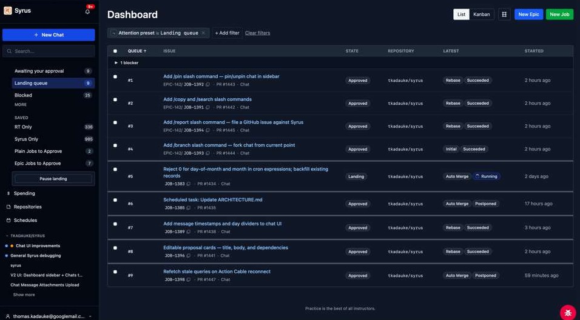
Task: Open General Syrus debugging chat
Action: [x=36, y=256]
